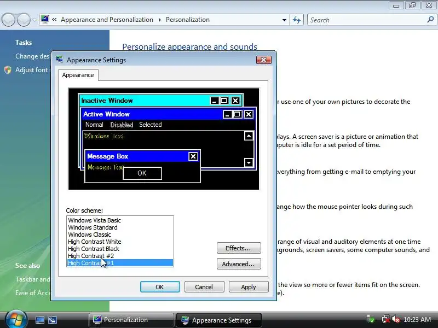
Task: Refresh the Personalization window
Action: click(x=297, y=20)
